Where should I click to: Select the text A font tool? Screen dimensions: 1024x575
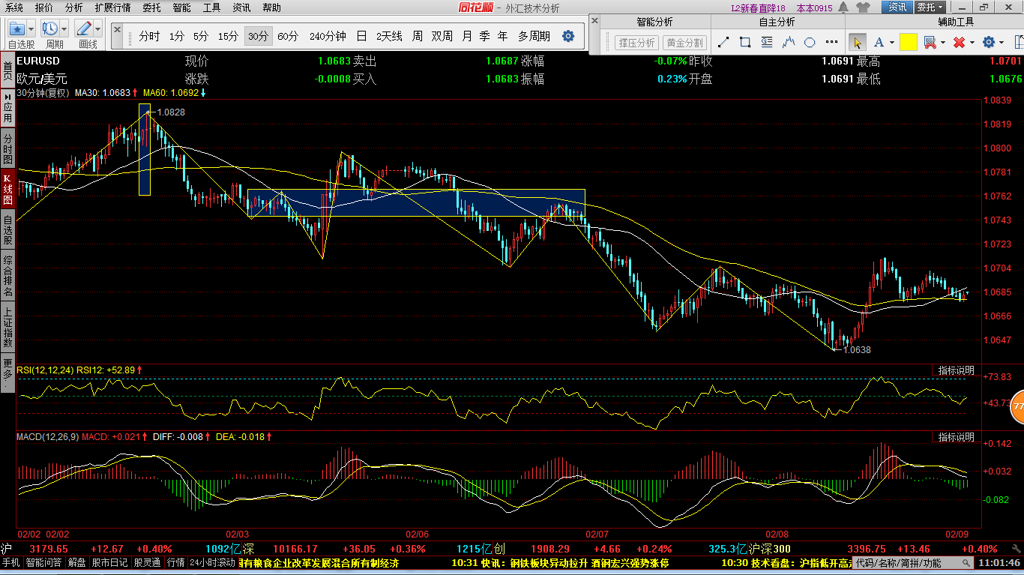(879, 43)
